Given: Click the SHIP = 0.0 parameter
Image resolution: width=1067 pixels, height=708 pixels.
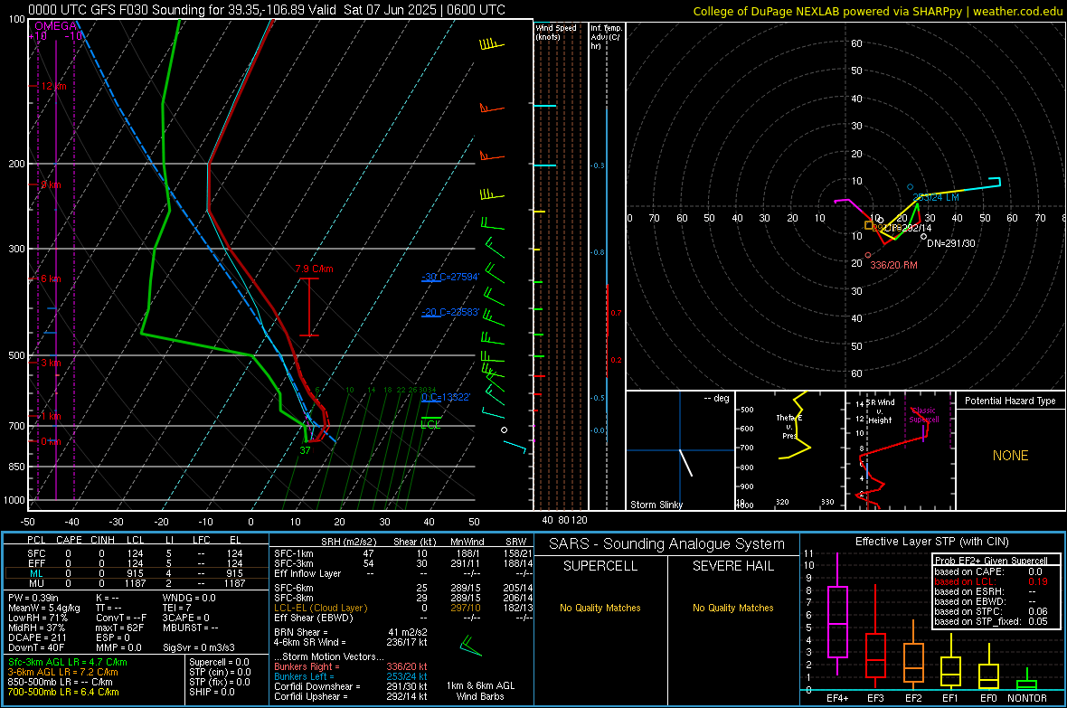Looking at the screenshot, I should (x=212, y=692).
